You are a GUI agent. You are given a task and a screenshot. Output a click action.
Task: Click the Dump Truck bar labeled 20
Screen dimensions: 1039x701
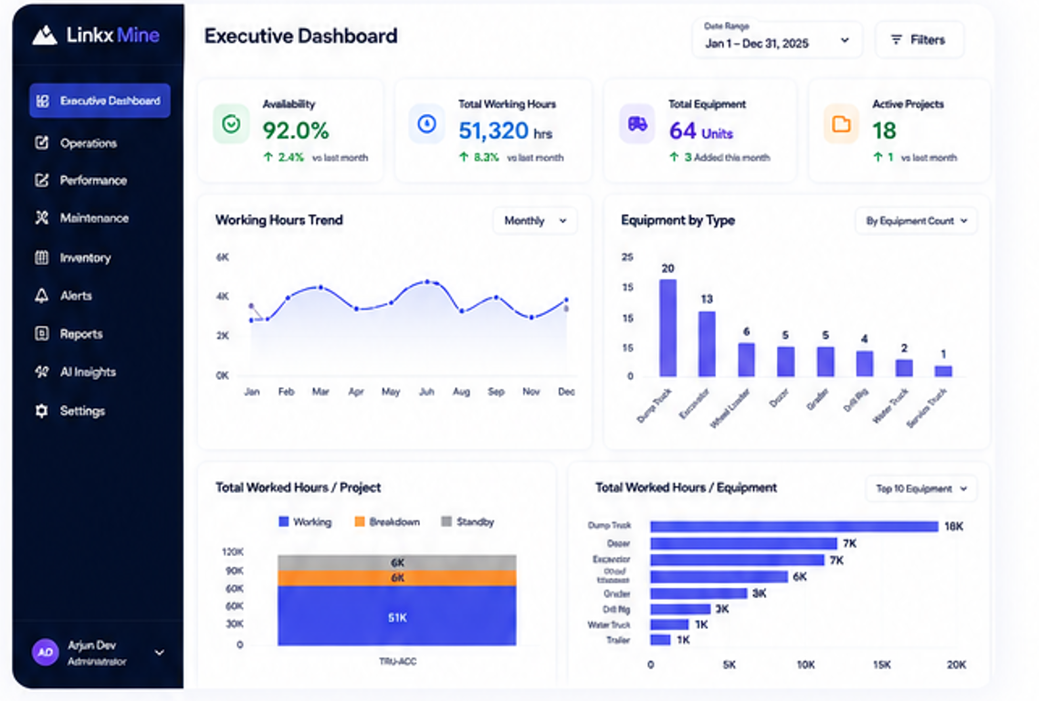(668, 328)
